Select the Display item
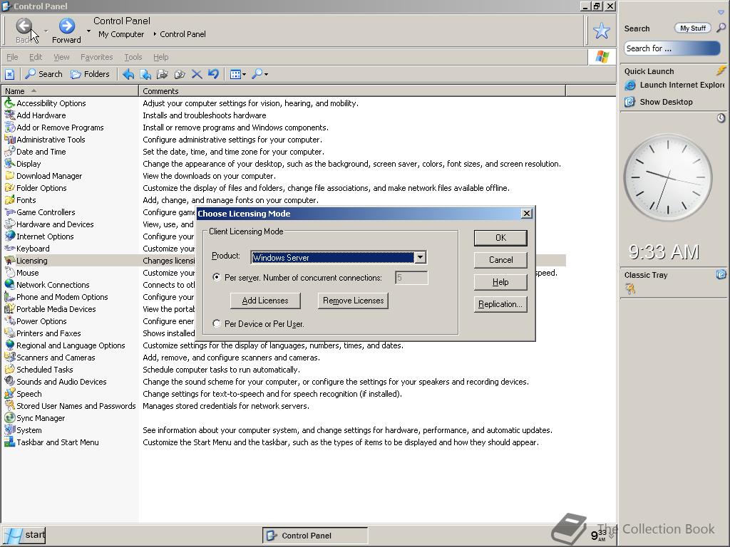Image resolution: width=730 pixels, height=547 pixels. click(x=29, y=164)
